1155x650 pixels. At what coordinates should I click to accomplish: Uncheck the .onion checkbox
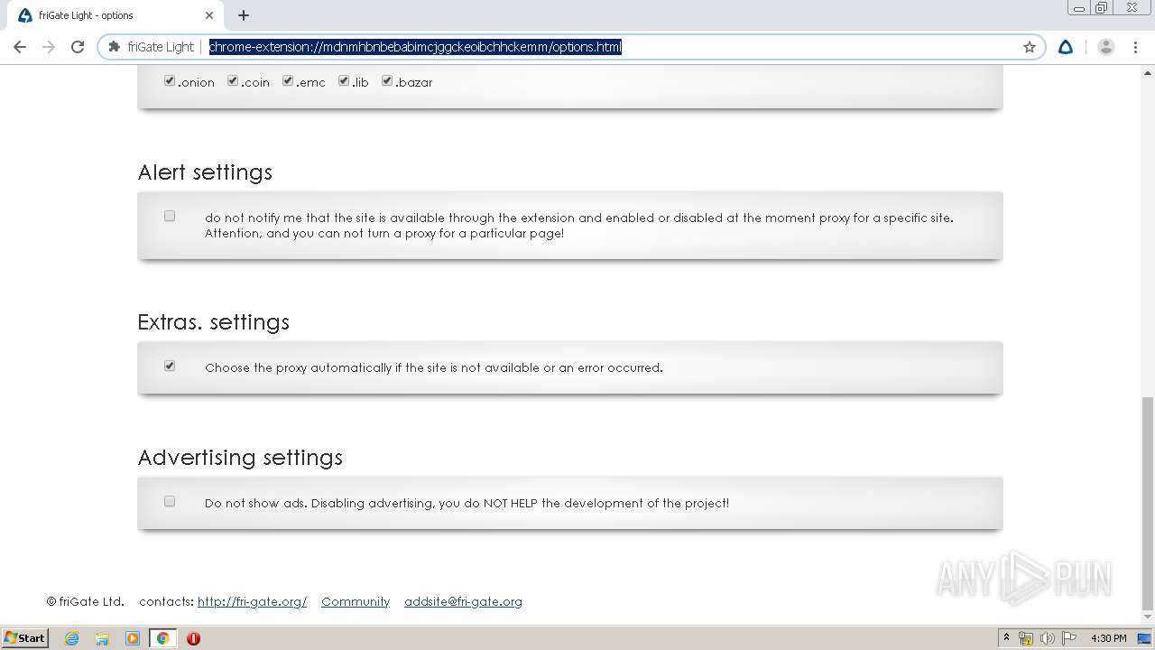point(170,80)
